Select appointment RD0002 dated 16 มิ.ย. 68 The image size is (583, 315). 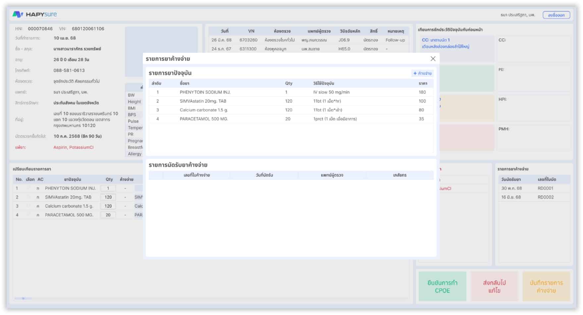click(534, 197)
